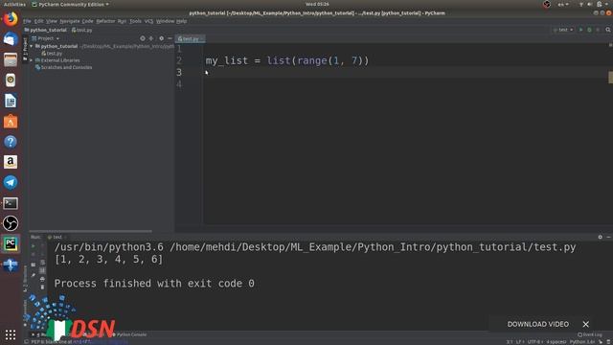Collapse the python_tutorial tree node
Viewport: 613px width, 345px height.
[x=32, y=46]
